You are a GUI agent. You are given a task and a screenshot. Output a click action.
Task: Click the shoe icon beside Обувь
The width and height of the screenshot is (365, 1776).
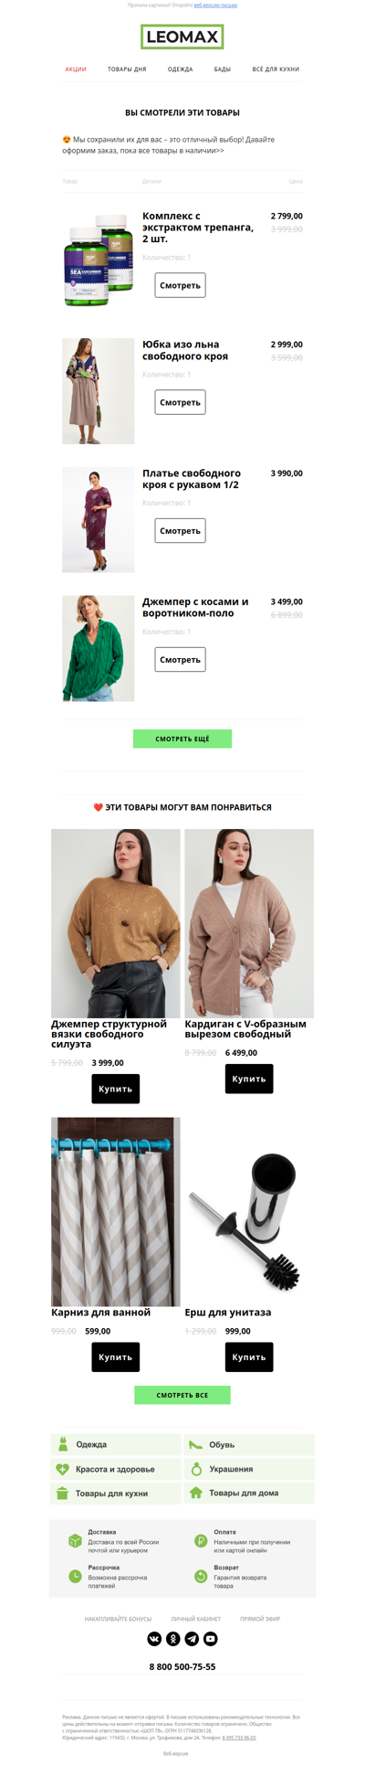(195, 1444)
